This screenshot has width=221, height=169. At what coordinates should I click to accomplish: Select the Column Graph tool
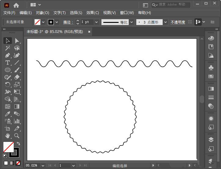17,121
